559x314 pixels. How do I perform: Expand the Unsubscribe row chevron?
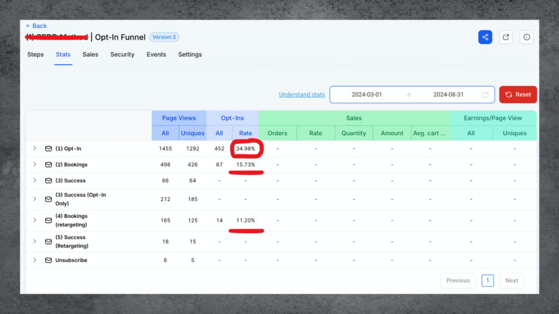tap(34, 260)
